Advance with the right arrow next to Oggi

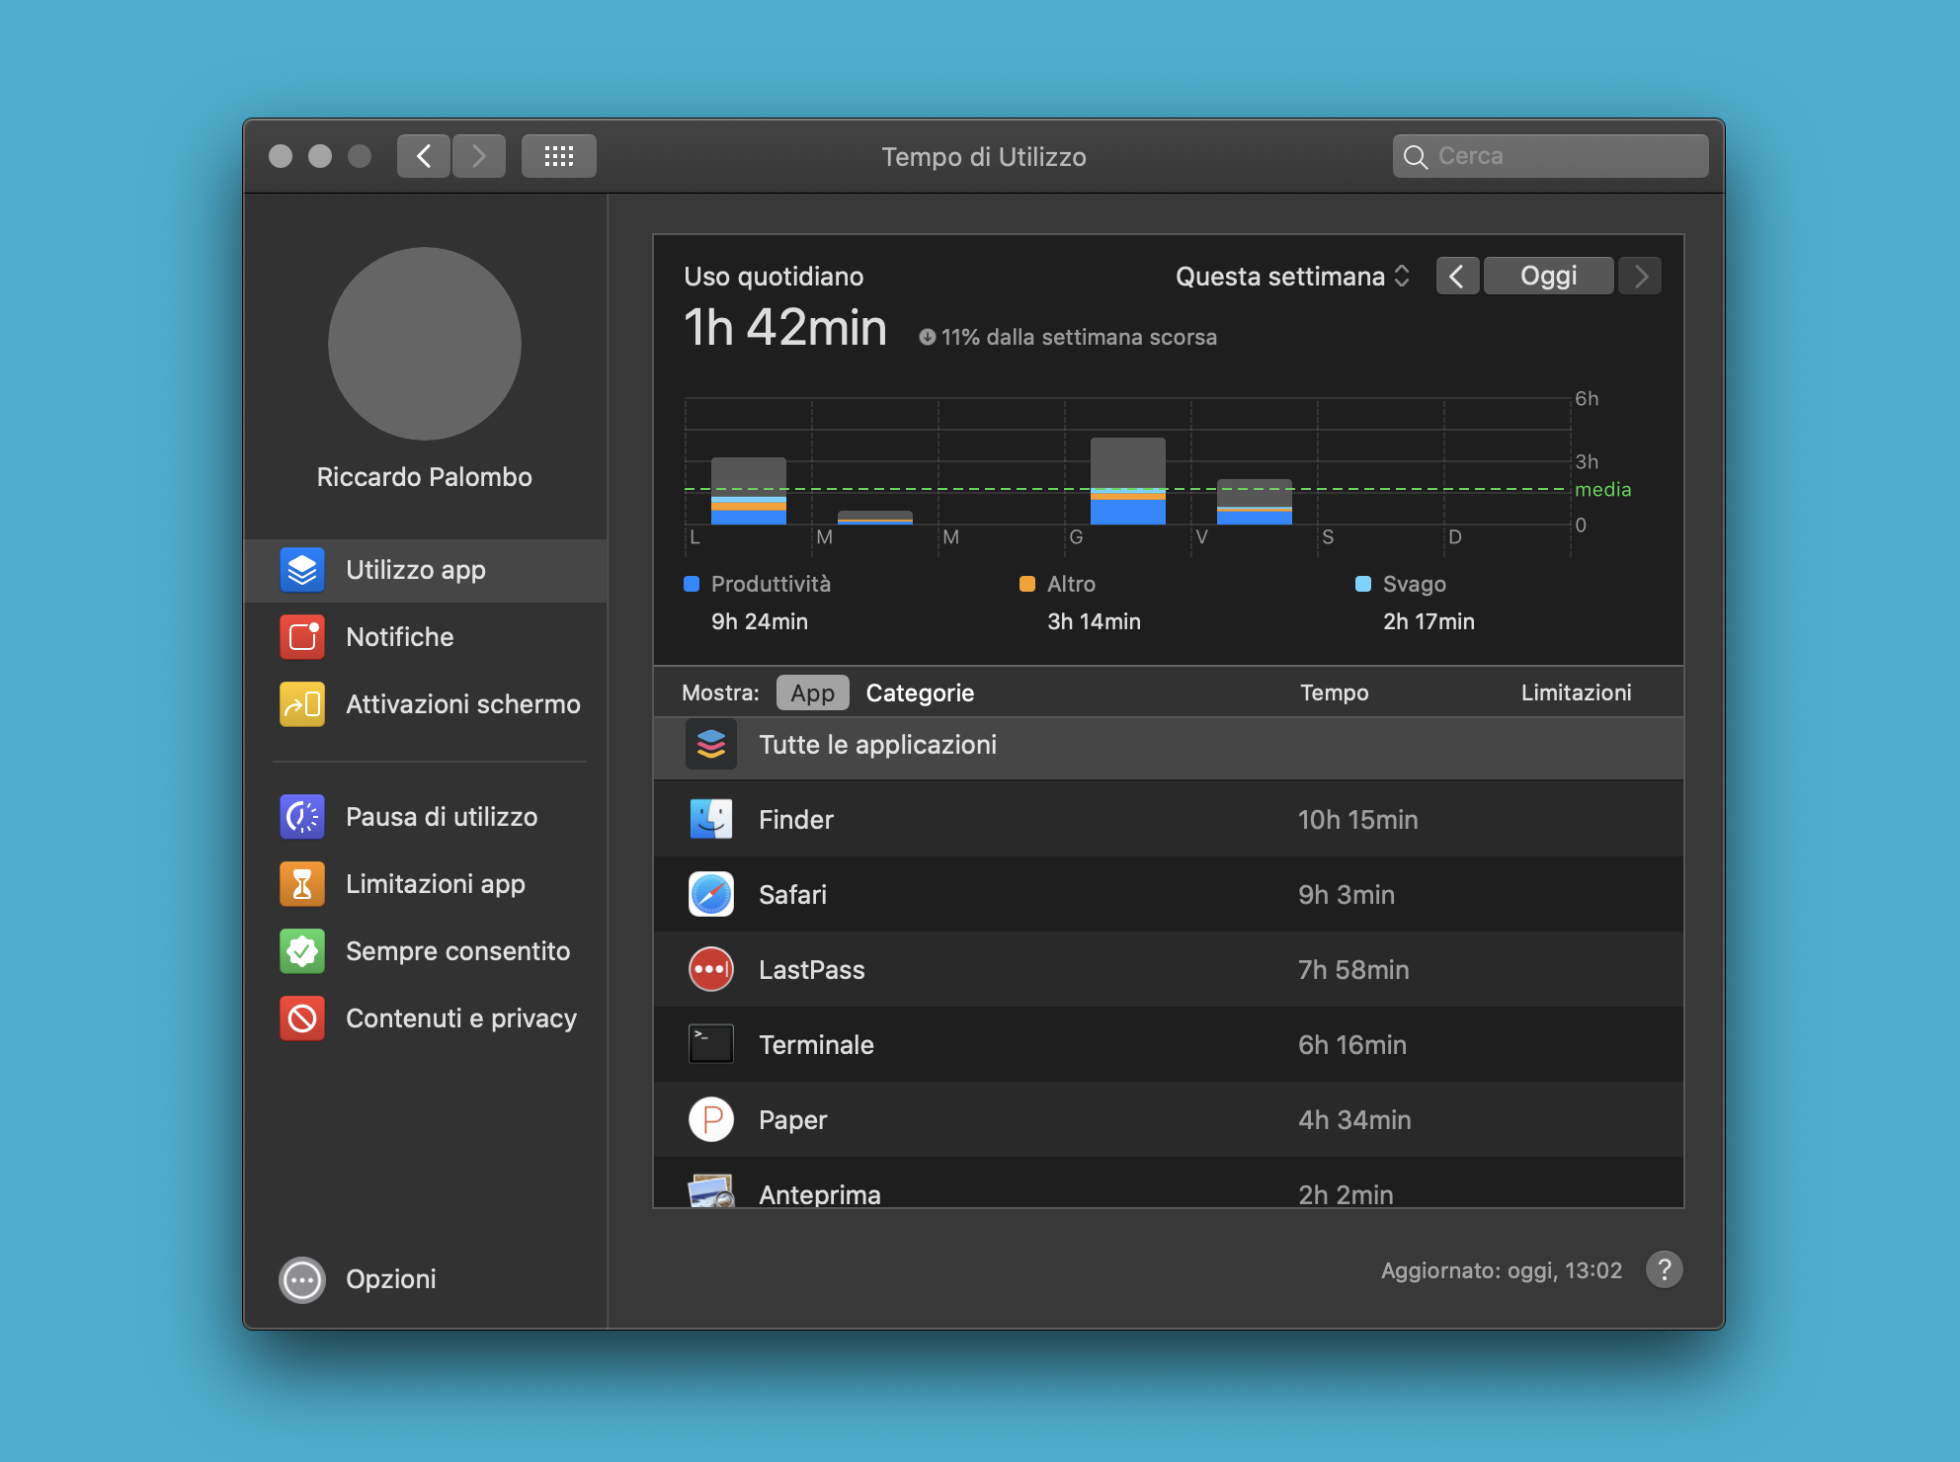pos(1639,276)
